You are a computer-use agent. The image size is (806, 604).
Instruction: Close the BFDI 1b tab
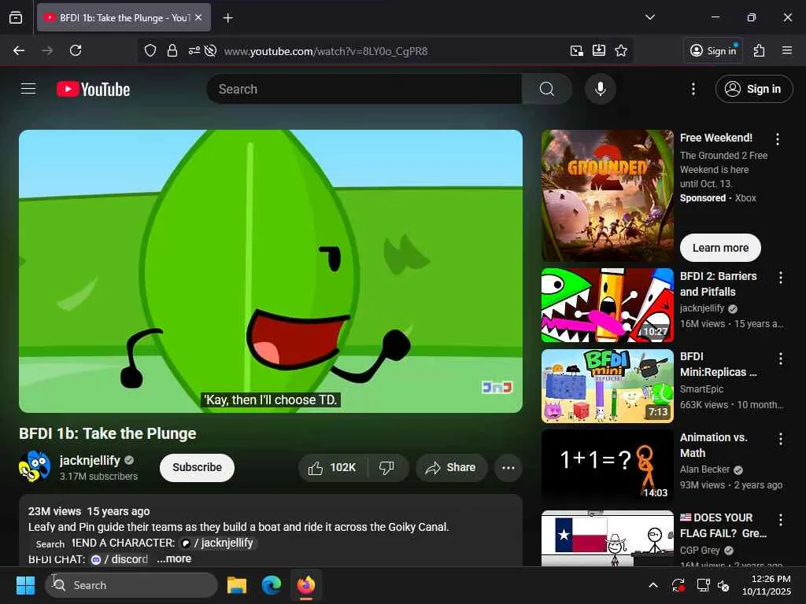tap(198, 17)
